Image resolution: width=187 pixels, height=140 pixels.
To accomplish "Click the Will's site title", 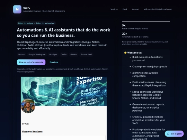I will pyautogui.click(x=27, y=8).
